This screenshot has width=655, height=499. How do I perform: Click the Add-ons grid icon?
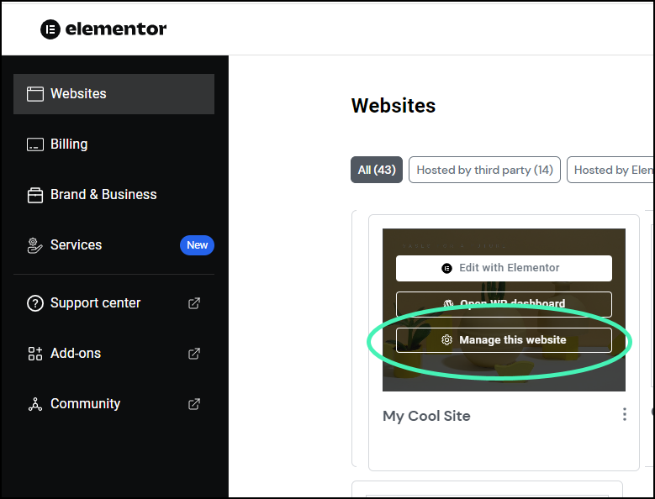click(x=34, y=354)
